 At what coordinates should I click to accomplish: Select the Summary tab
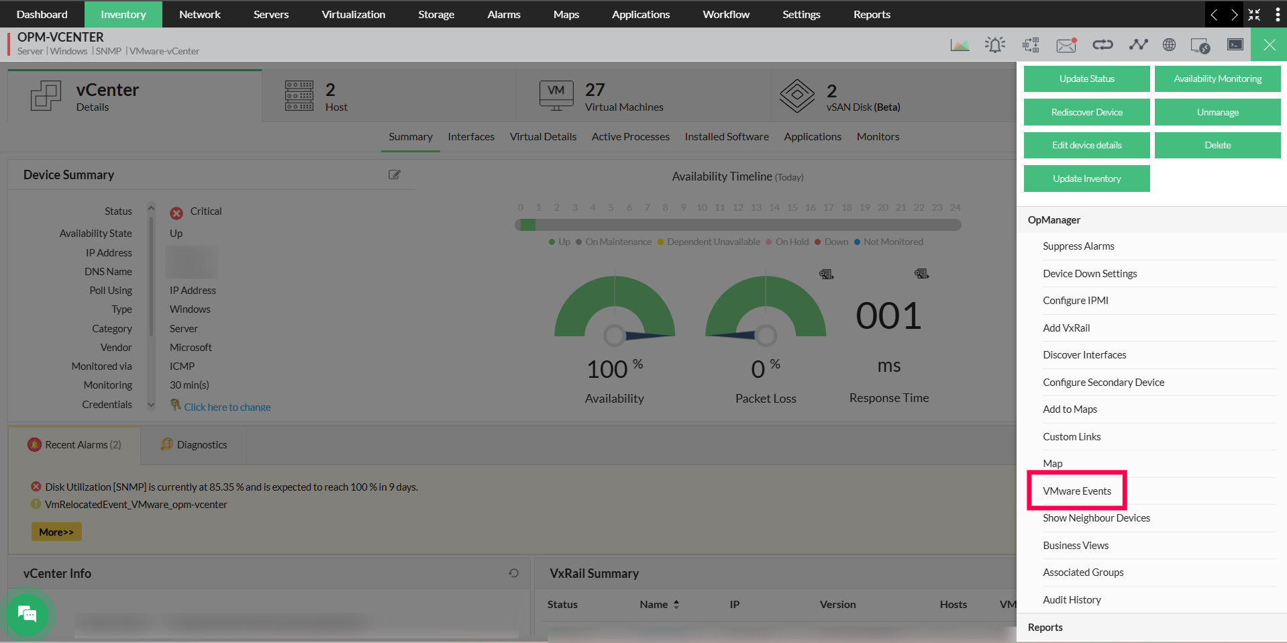(x=411, y=136)
